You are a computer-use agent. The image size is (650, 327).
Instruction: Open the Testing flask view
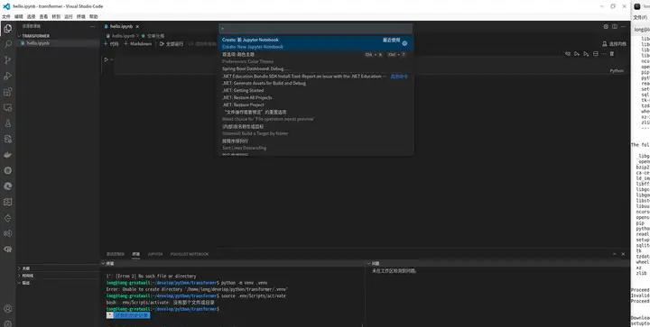8,123
